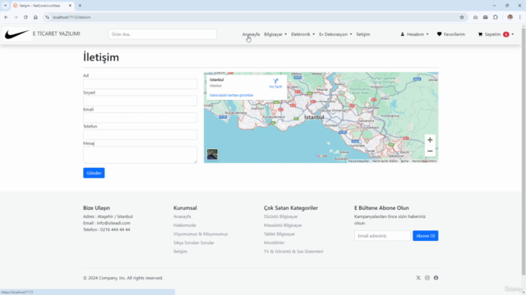
Task: Expand Elektronik dropdown menu
Action: click(x=302, y=34)
